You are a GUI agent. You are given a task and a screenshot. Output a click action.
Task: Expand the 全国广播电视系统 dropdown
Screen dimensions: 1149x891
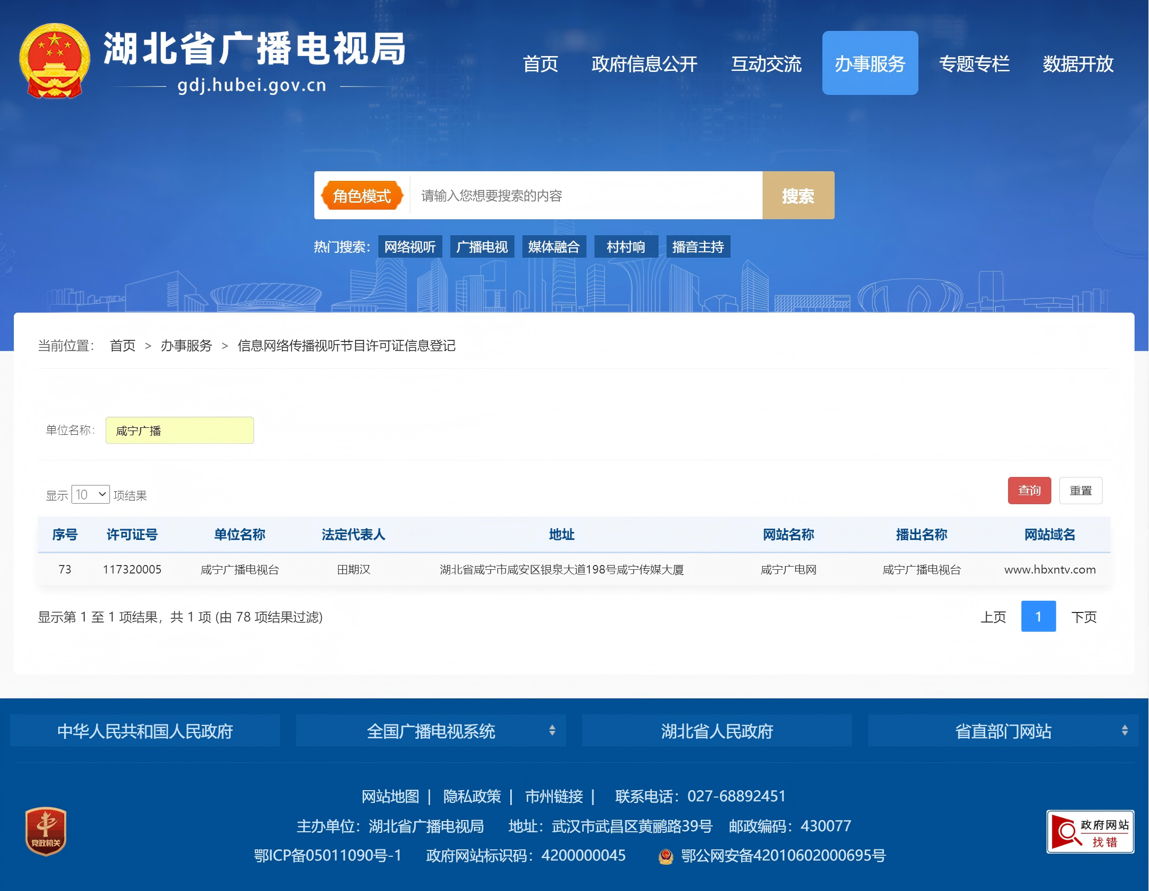pyautogui.click(x=431, y=731)
